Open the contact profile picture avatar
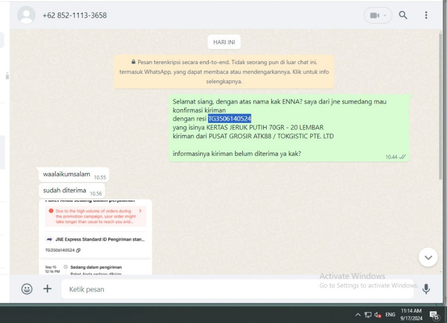 point(26,15)
